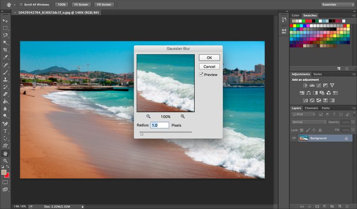The image size is (357, 209).
Task: Add a Curves adjustment
Action: 319,85
